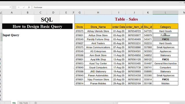Select column A header
The image size is (185, 104).
[12, 12]
